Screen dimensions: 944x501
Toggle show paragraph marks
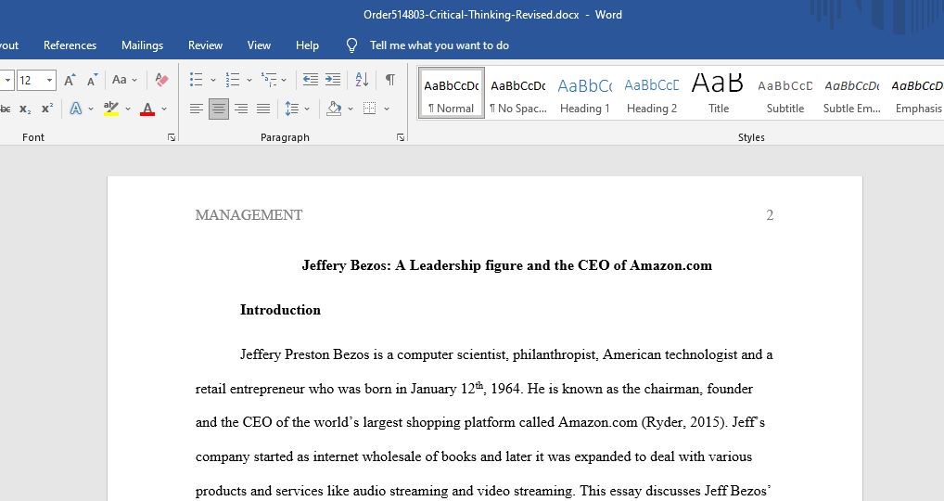tap(390, 80)
